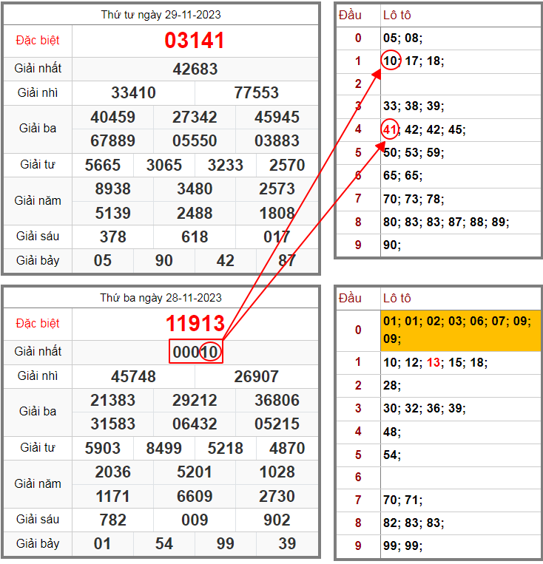Select second prize number 45748
543x564 pixels.
pos(133,376)
